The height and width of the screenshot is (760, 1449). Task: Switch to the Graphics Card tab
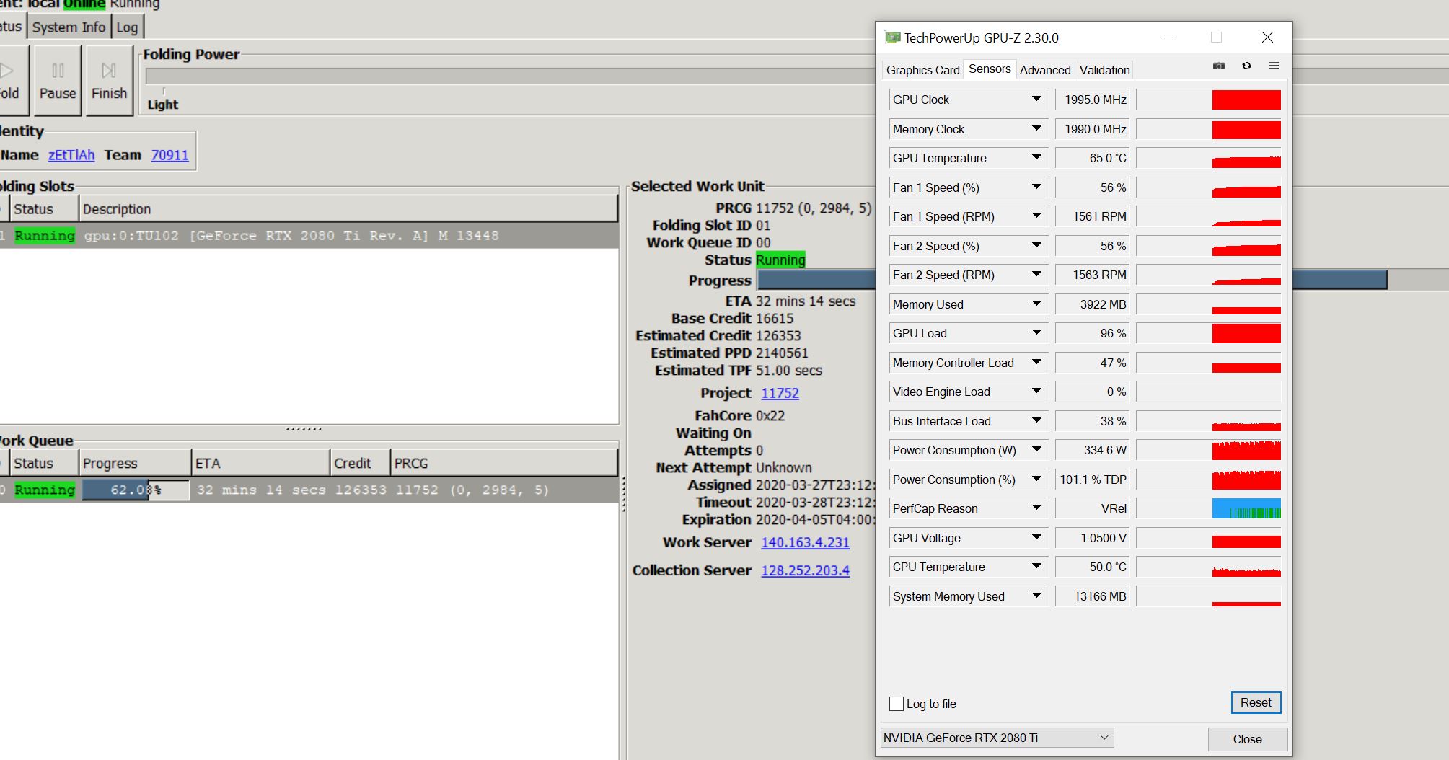click(x=922, y=70)
